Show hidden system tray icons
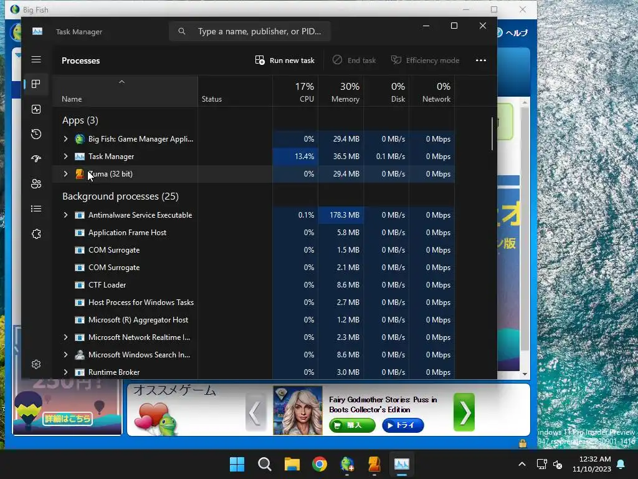638x479 pixels. [522, 464]
